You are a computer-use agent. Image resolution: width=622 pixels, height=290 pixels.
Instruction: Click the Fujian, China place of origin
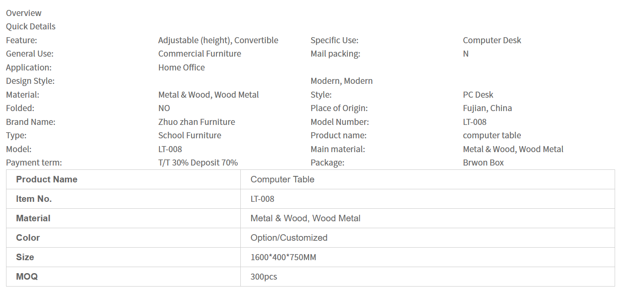coord(487,108)
